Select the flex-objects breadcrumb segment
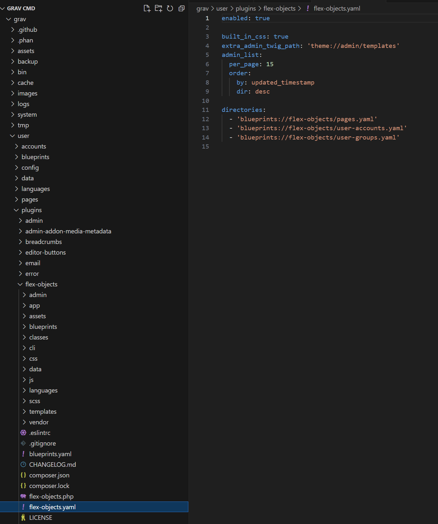 (279, 9)
